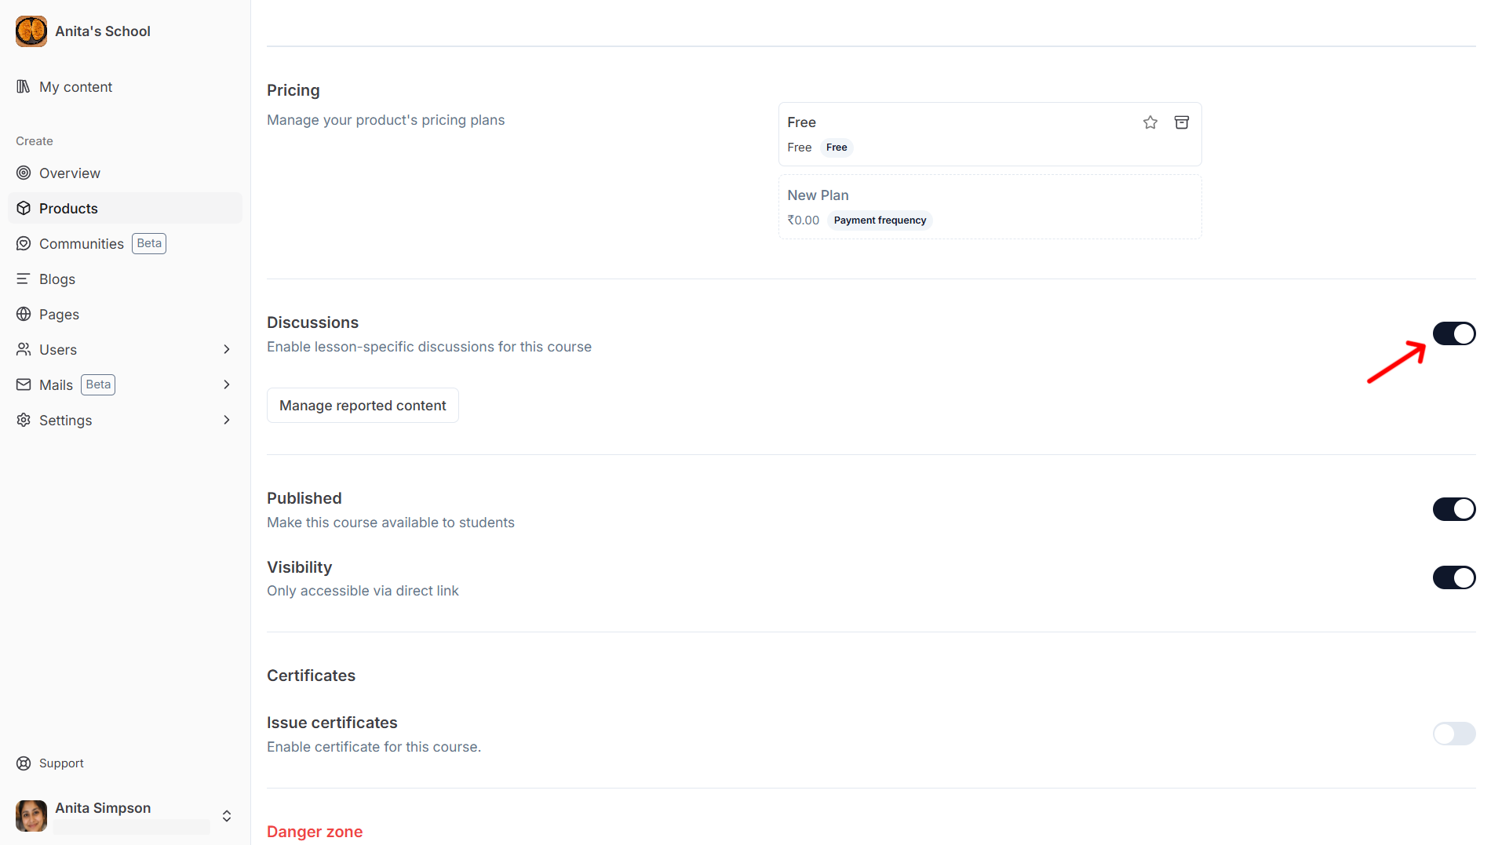
Task: Click the Danger zone heading
Action: (x=315, y=832)
